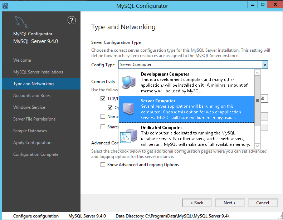The image size is (283, 220).
Task: Click MySQL Server 9.4.0 in status bar
Action: coord(87,216)
